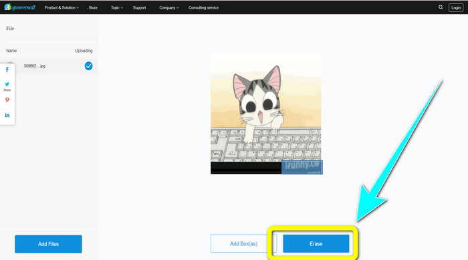Expand the Product & Solution dropdown

click(62, 8)
